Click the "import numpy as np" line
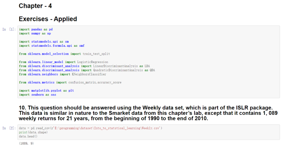 [35, 33]
